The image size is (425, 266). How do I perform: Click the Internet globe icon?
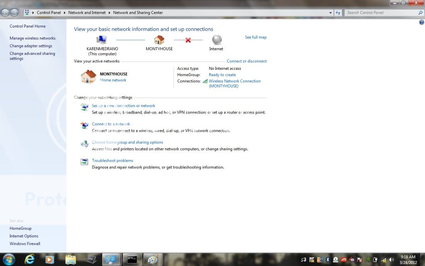(216, 40)
